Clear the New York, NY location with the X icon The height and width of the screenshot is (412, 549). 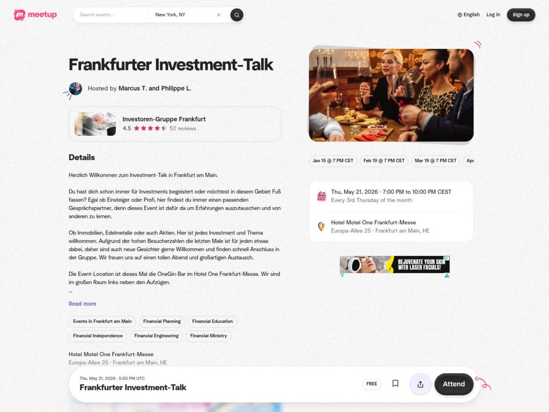pyautogui.click(x=218, y=15)
